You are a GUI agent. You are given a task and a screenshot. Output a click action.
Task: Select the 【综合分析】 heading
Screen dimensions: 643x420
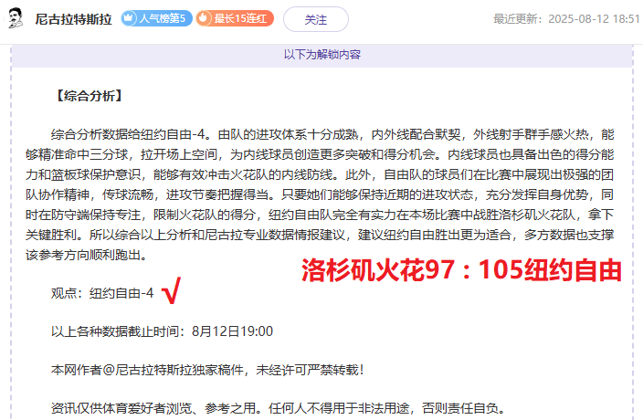(x=89, y=96)
